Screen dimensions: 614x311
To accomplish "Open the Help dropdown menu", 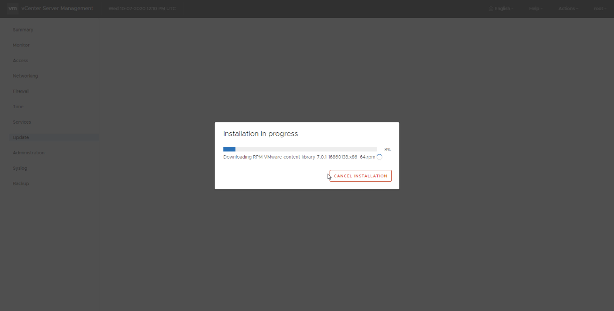I will tap(535, 9).
